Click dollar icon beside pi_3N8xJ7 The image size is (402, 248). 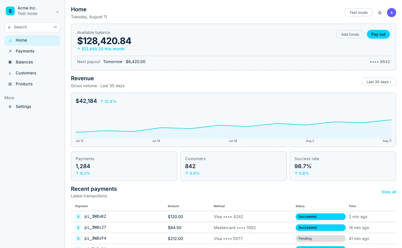click(x=78, y=228)
